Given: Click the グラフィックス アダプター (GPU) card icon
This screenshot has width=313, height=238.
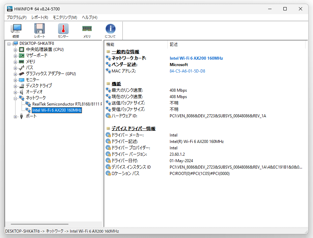Looking at the screenshot, I should coord(22,74).
